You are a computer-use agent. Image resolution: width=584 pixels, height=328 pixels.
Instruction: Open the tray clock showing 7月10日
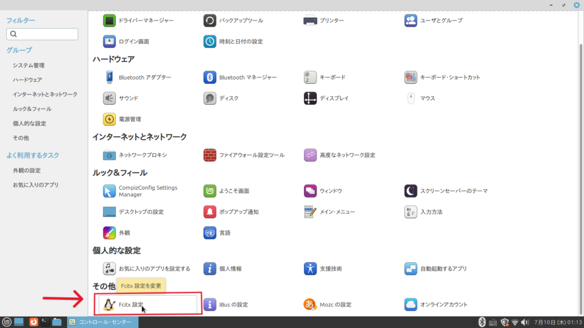click(x=558, y=322)
